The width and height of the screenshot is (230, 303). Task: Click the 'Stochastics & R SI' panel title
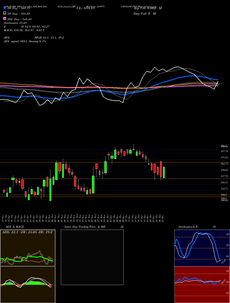pyautogui.click(x=197, y=227)
